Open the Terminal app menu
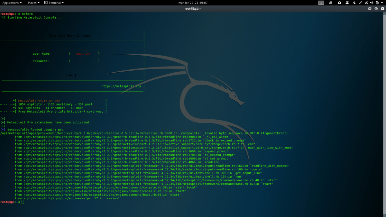This screenshot has height=217, width=386. [54, 3]
